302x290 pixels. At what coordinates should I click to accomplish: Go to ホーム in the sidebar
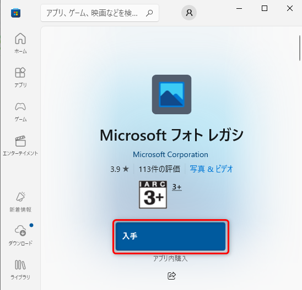click(x=20, y=43)
